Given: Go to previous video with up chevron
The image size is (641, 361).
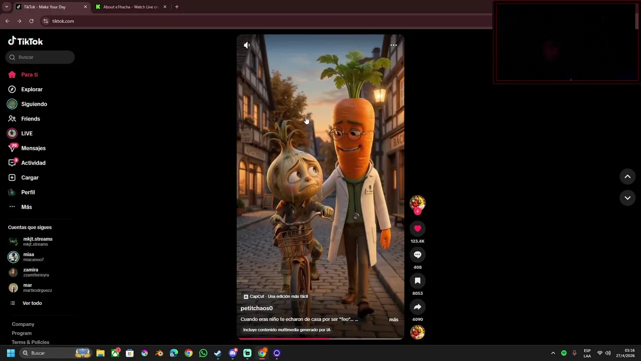Looking at the screenshot, I should [627, 176].
